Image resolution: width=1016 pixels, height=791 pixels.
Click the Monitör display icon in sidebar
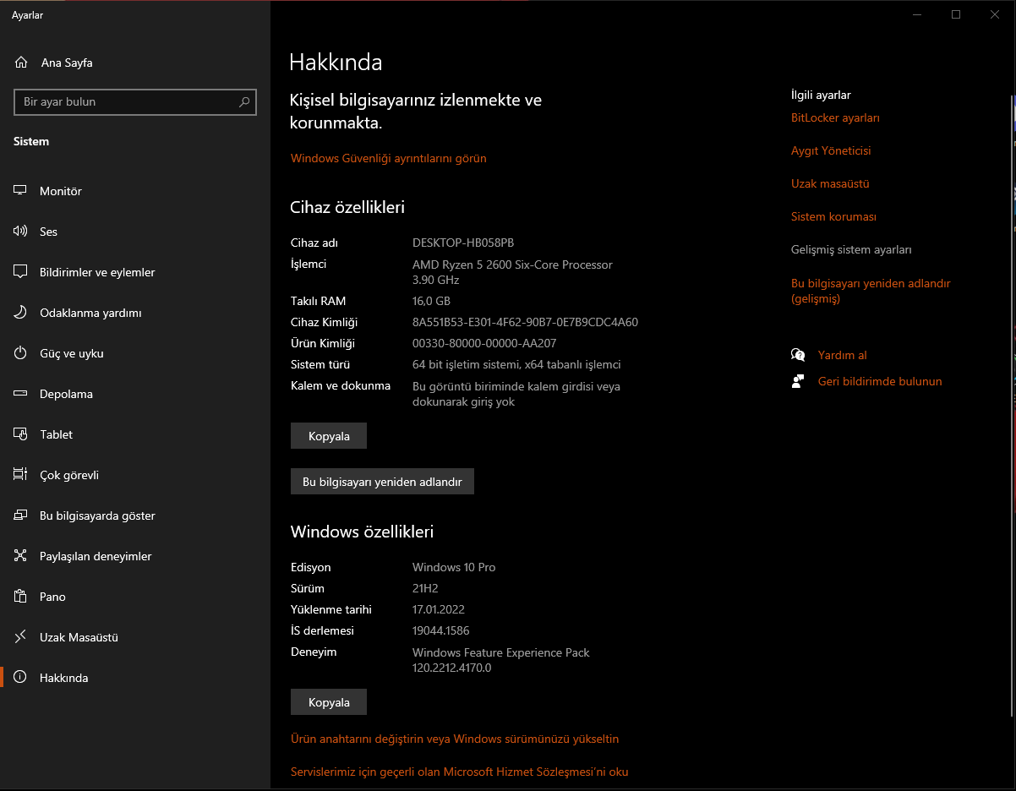tap(20, 191)
